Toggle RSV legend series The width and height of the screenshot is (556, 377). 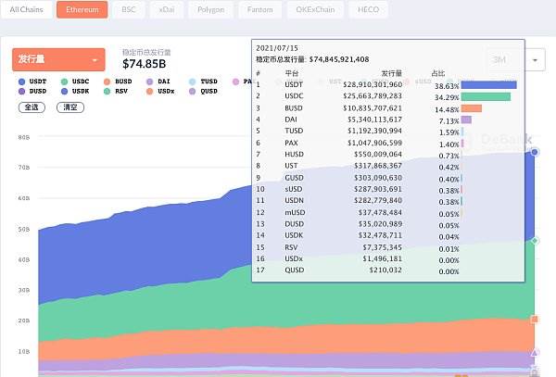pos(116,92)
